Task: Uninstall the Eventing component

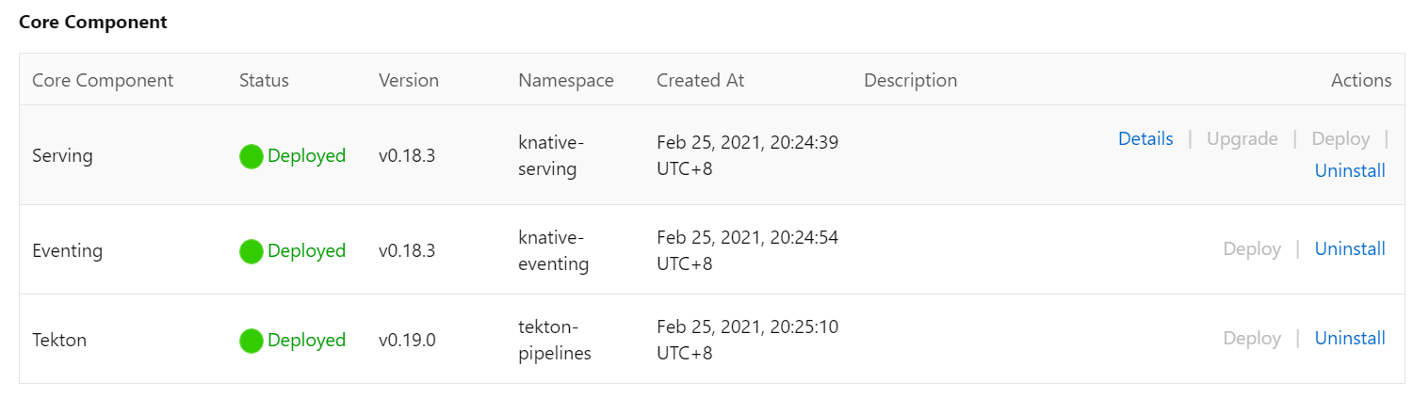Action: (1350, 249)
